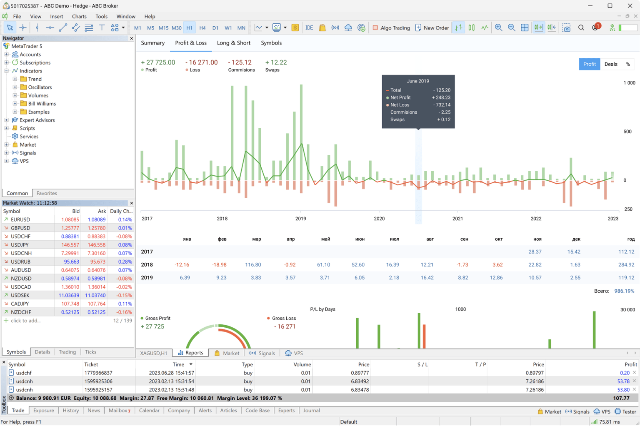The height and width of the screenshot is (426, 640).
Task: Toggle the chart auto scroll button
Action: (538, 27)
